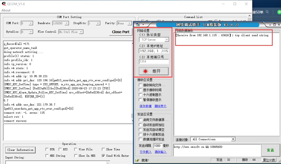
Task: Enable the View File checkbox
Action: 76,149
